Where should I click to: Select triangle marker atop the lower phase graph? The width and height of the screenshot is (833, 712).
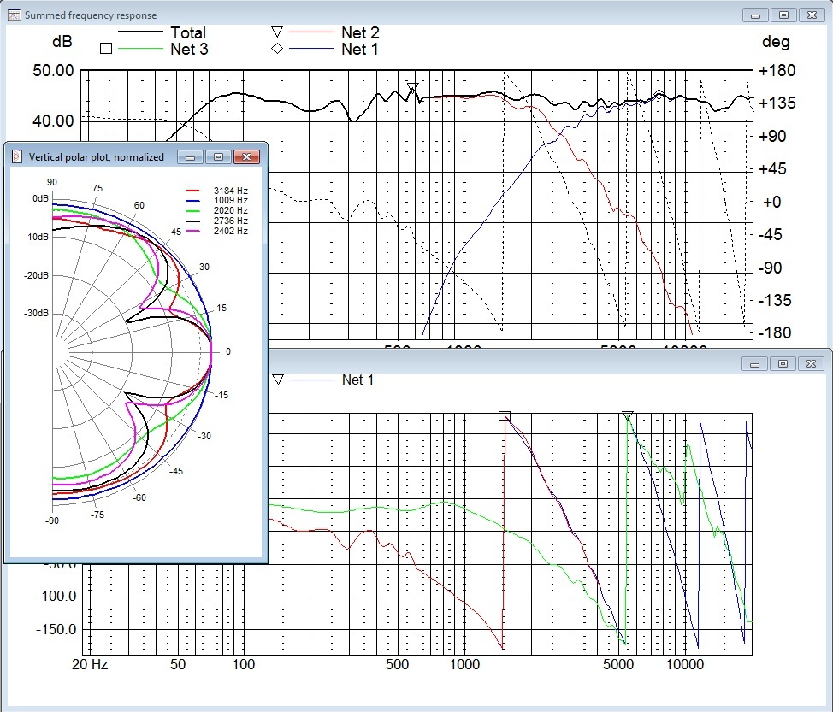[628, 415]
